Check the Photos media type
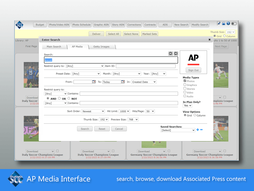Viewport: 254px width, 191px height. tap(185, 81)
